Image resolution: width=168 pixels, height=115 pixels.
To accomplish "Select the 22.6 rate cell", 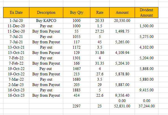I will (100, 95).
